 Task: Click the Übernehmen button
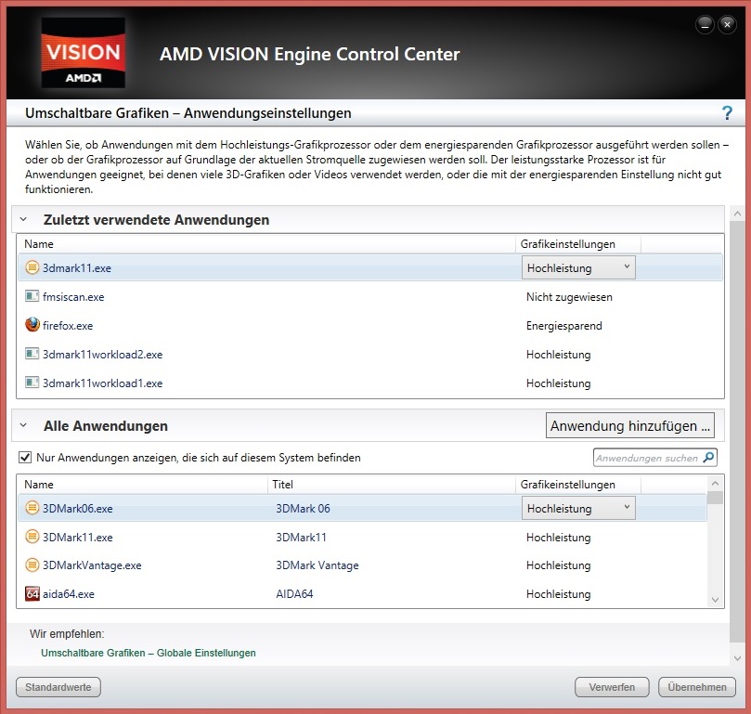coord(697,687)
